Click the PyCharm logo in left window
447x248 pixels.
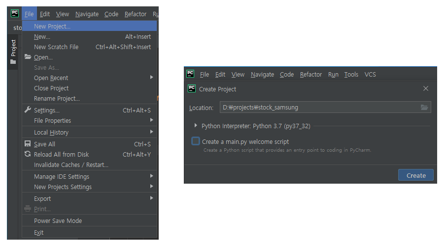pyautogui.click(x=15, y=13)
